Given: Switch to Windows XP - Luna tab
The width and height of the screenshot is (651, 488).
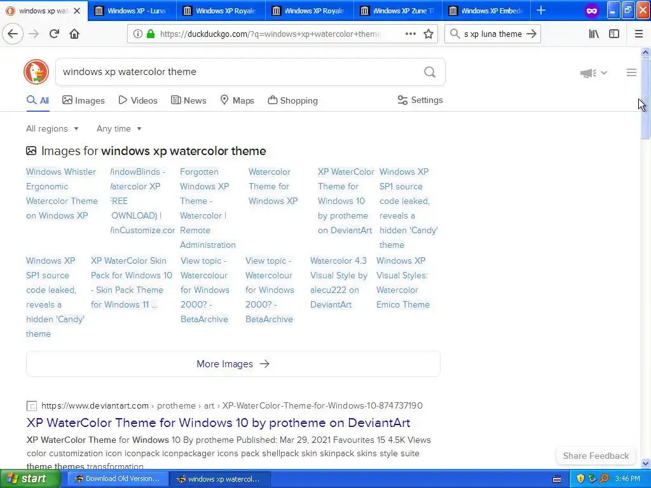Looking at the screenshot, I should pyautogui.click(x=132, y=11).
